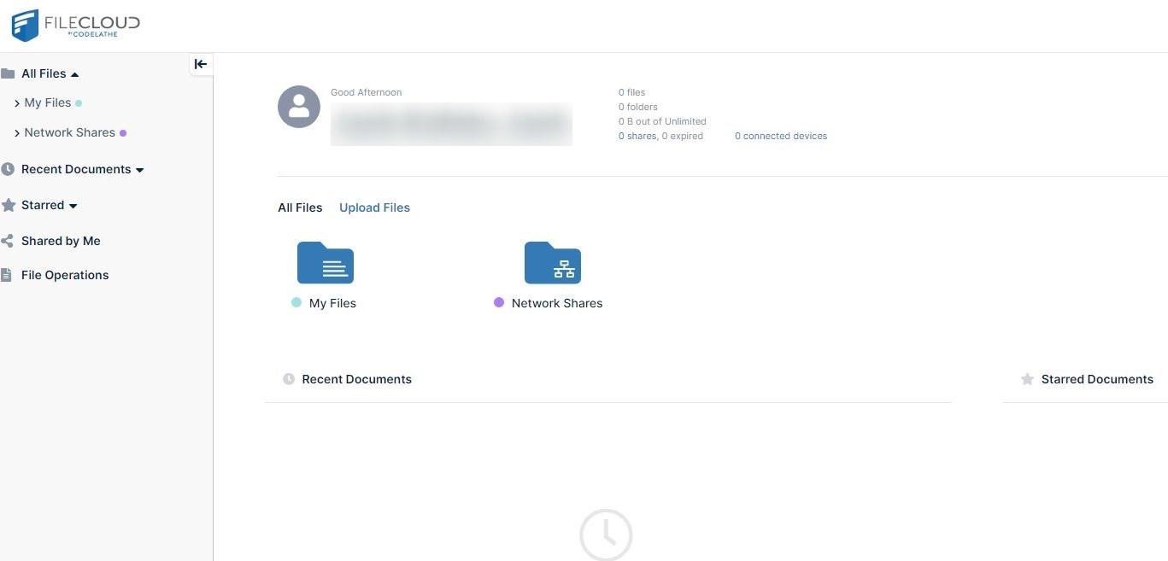The height and width of the screenshot is (561, 1168).
Task: Expand My Files in the sidebar tree
Action: [15, 102]
